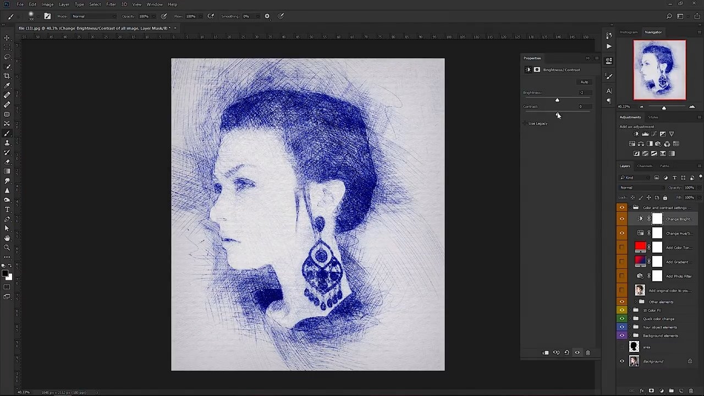Select the Horizontal Type tool
The image size is (704, 396).
click(x=7, y=210)
